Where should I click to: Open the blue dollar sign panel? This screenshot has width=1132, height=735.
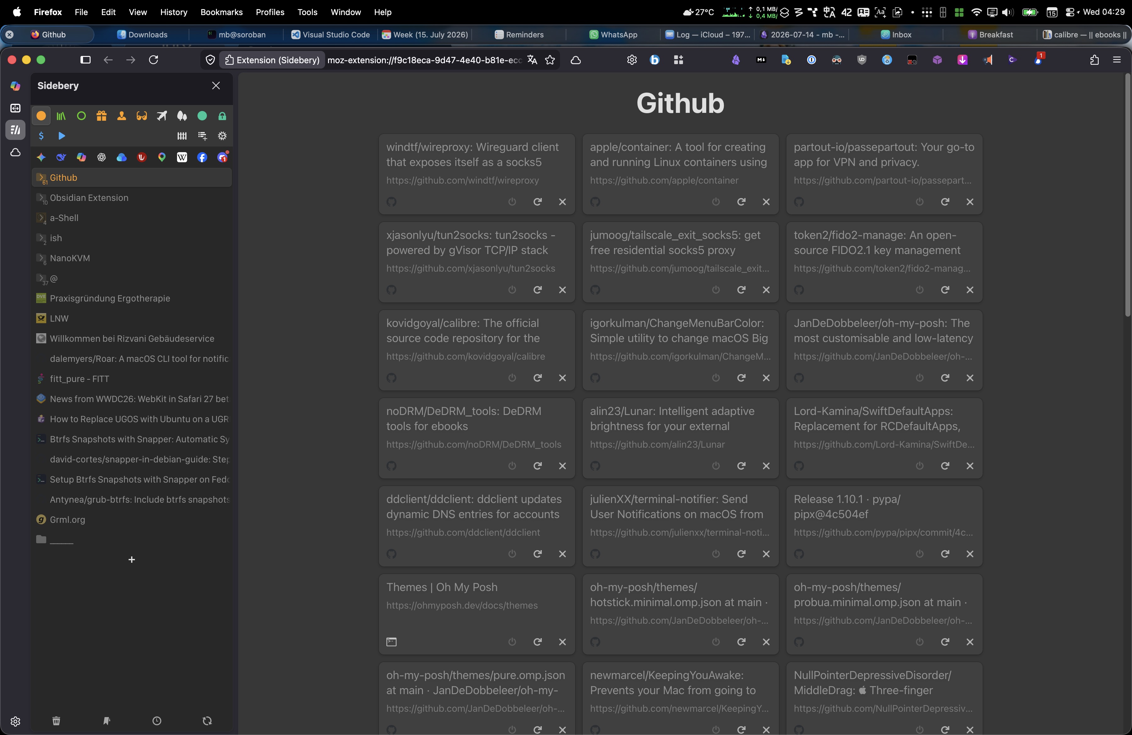point(42,136)
